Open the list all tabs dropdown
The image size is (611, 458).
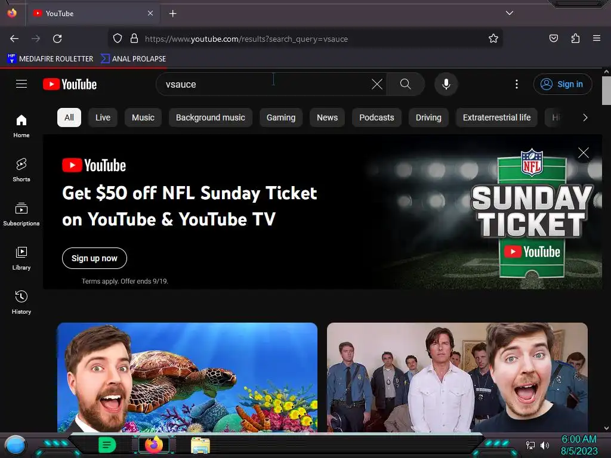pos(510,13)
